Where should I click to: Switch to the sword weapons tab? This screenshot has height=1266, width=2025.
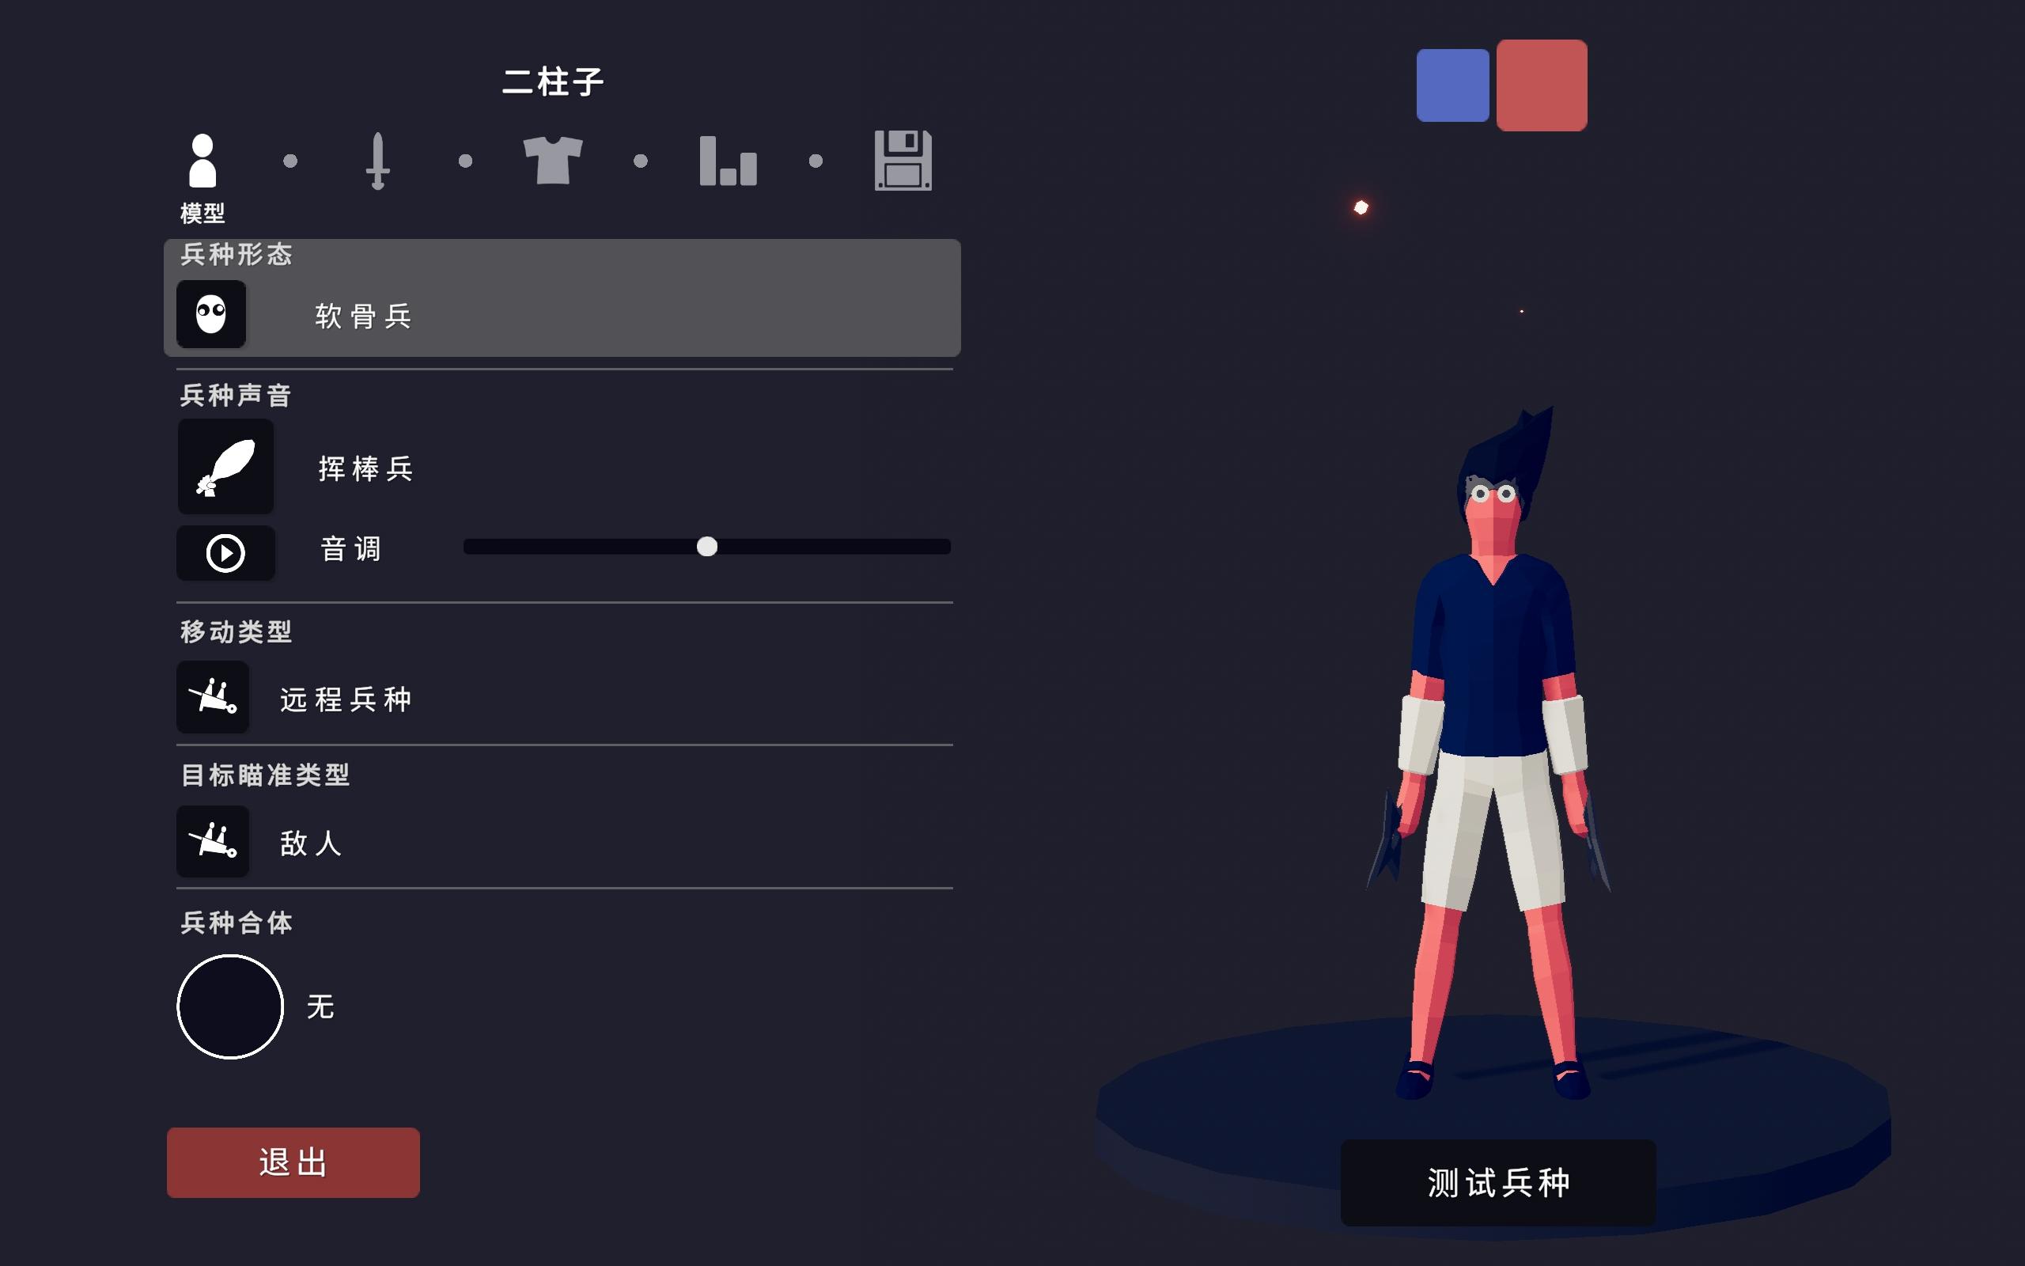pyautogui.click(x=377, y=161)
